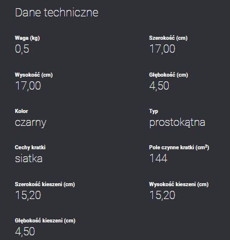This screenshot has width=230, height=240.
Task: Select the Głębokość (cm) label
Action: tap(169, 75)
